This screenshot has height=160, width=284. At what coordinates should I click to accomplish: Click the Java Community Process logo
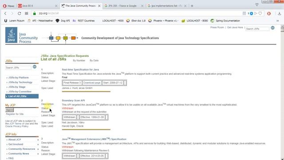point(22,35)
